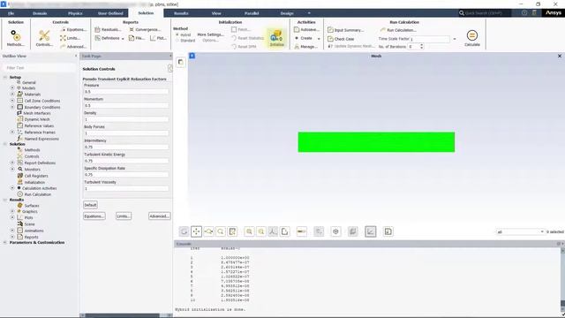Click the zoom out icon
The width and height of the screenshot is (565, 318).
click(261, 231)
